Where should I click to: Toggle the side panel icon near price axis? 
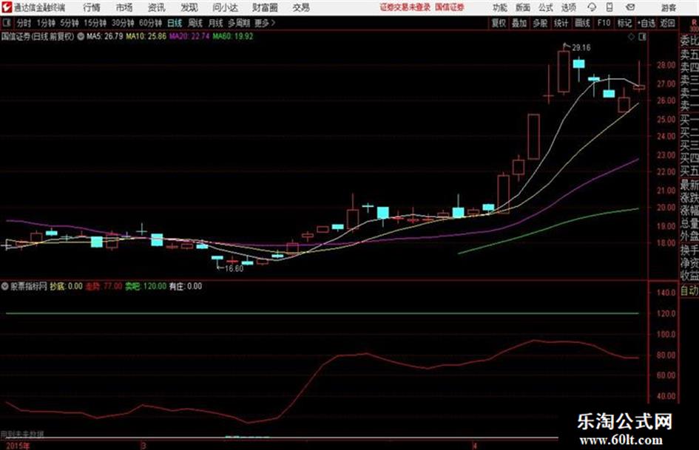[642, 37]
